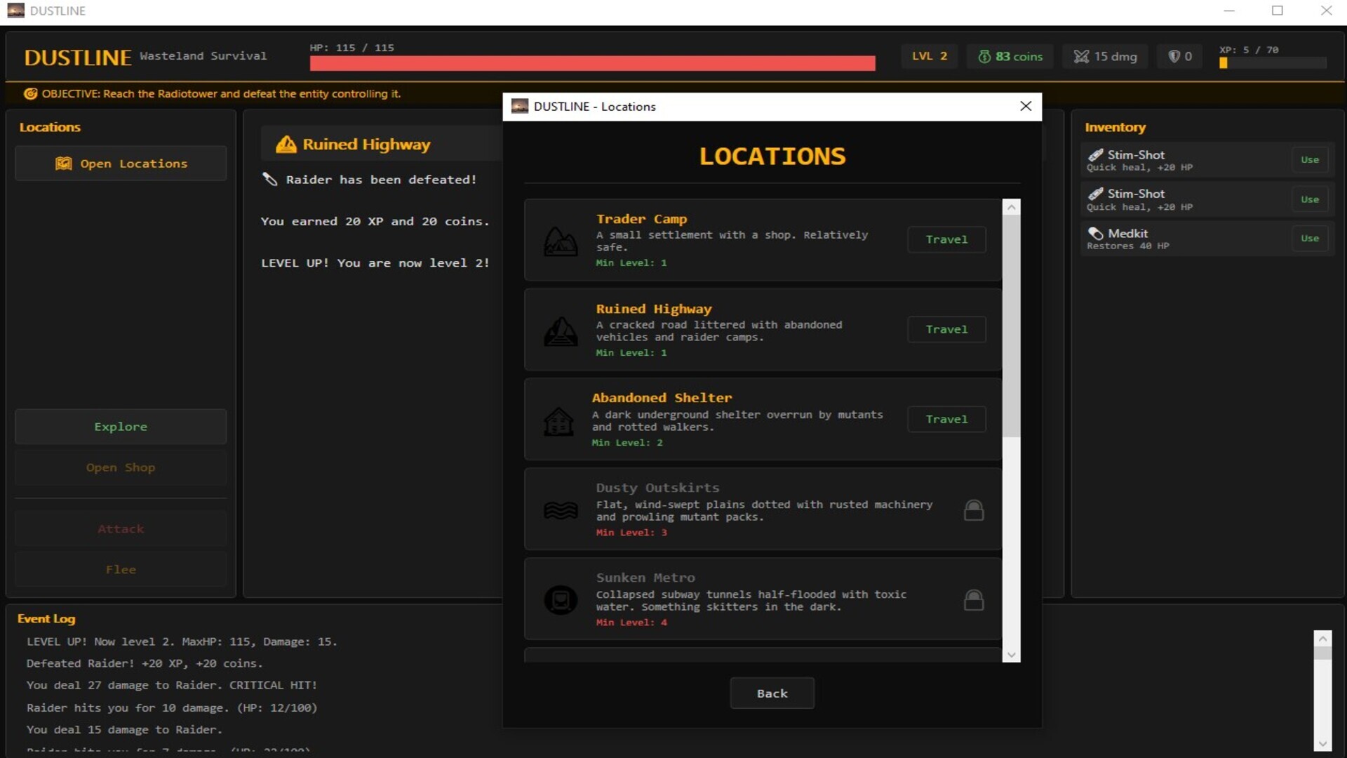1347x758 pixels.
Task: Click the red HP bar
Action: pos(592,64)
